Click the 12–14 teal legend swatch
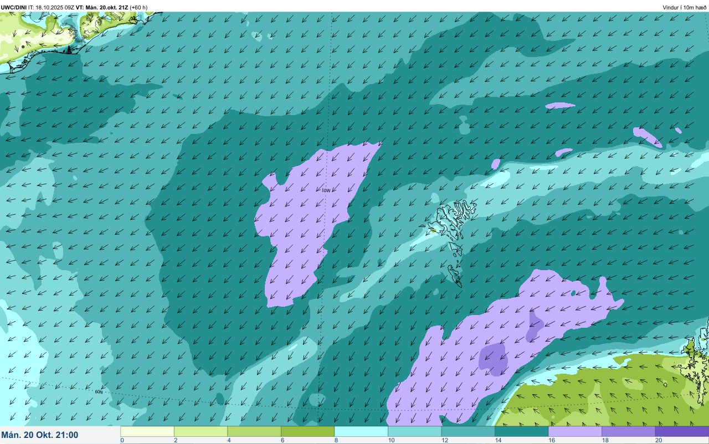 pyautogui.click(x=468, y=431)
